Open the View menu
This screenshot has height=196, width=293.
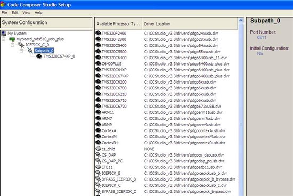click(26, 13)
